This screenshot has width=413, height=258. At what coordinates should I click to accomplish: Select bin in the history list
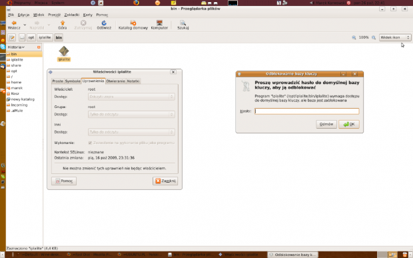24,54
